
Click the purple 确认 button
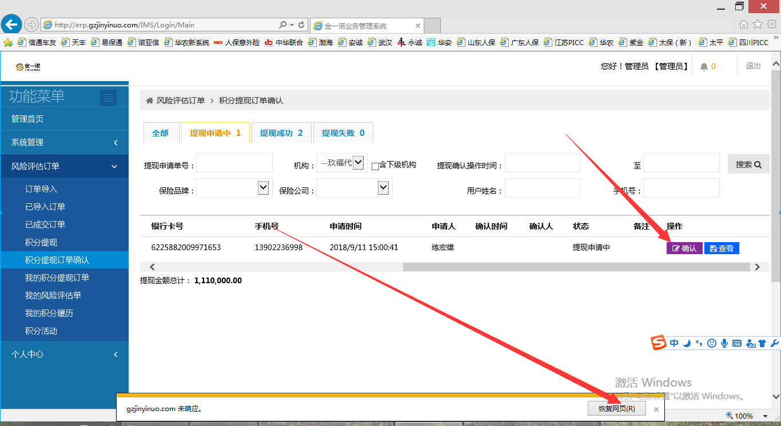tap(684, 248)
